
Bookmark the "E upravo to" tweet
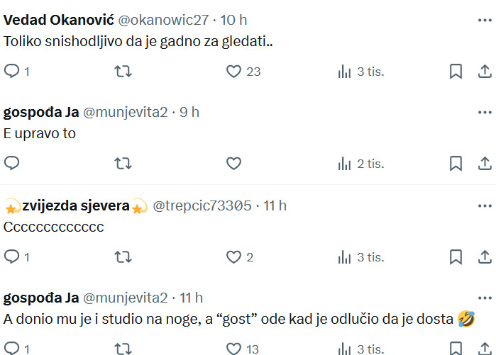click(456, 163)
